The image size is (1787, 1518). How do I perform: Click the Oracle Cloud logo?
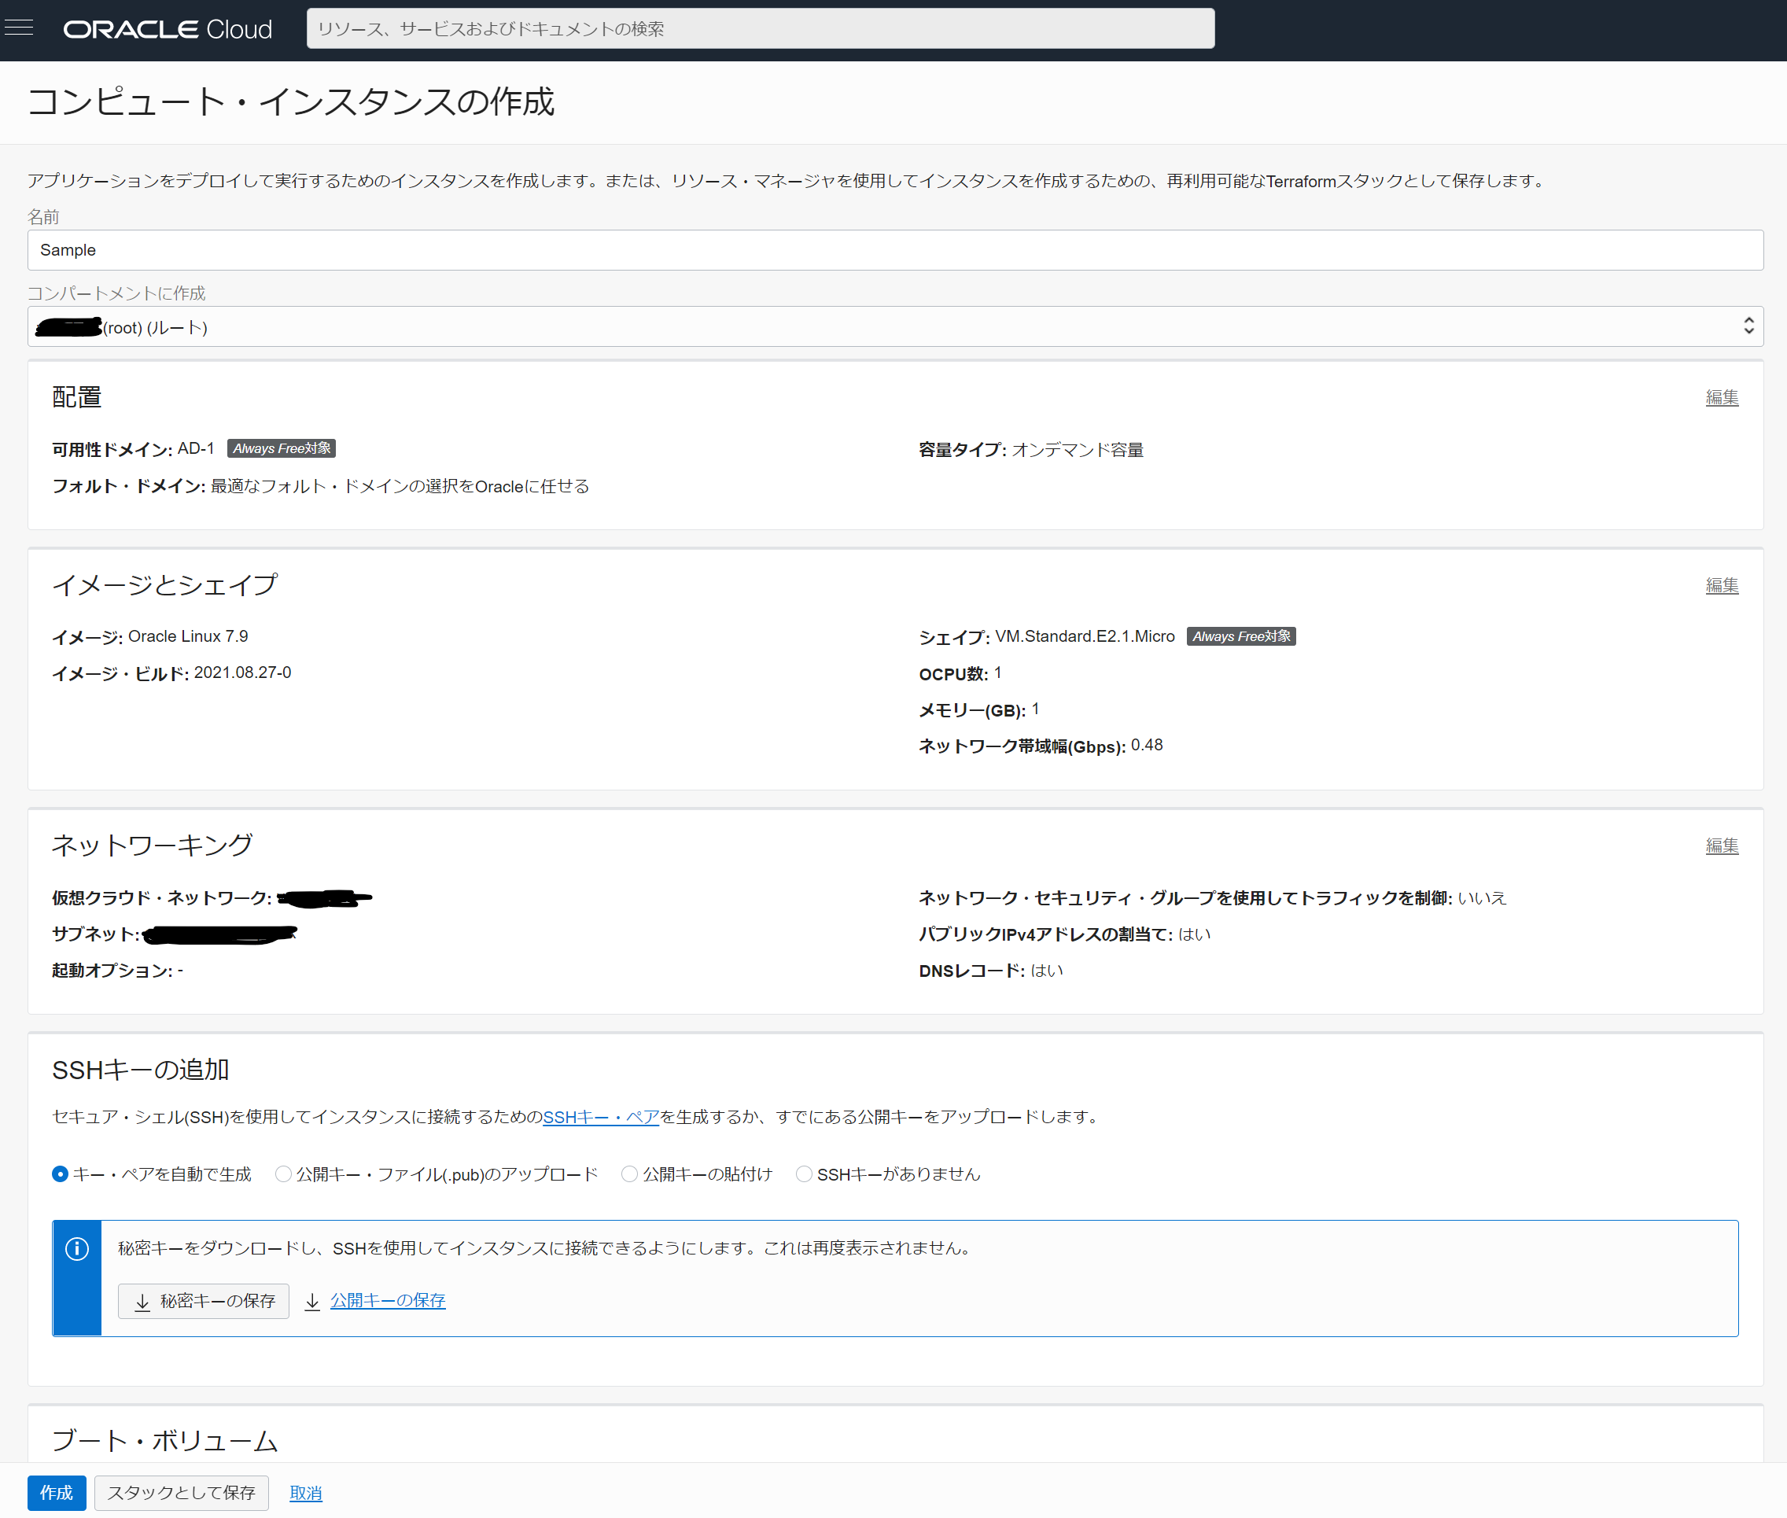click(x=168, y=29)
